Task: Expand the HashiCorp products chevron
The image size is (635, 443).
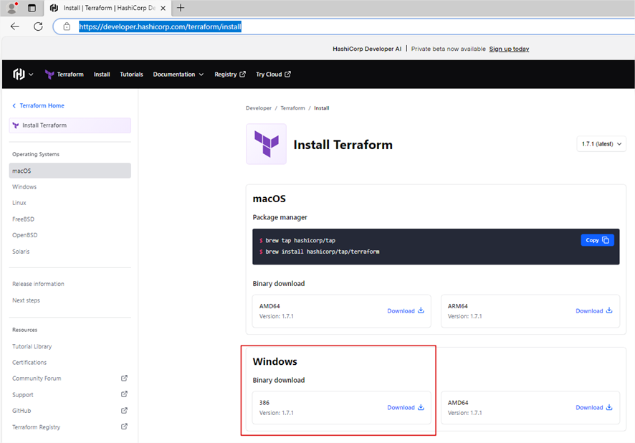Action: (x=32, y=75)
